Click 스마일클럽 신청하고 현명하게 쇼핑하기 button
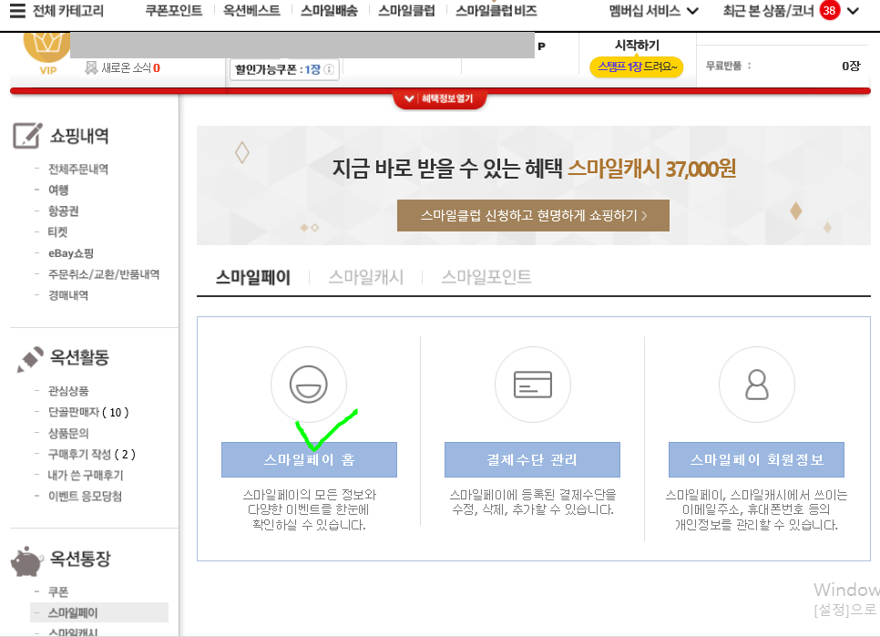This screenshot has width=880, height=637. point(533,215)
